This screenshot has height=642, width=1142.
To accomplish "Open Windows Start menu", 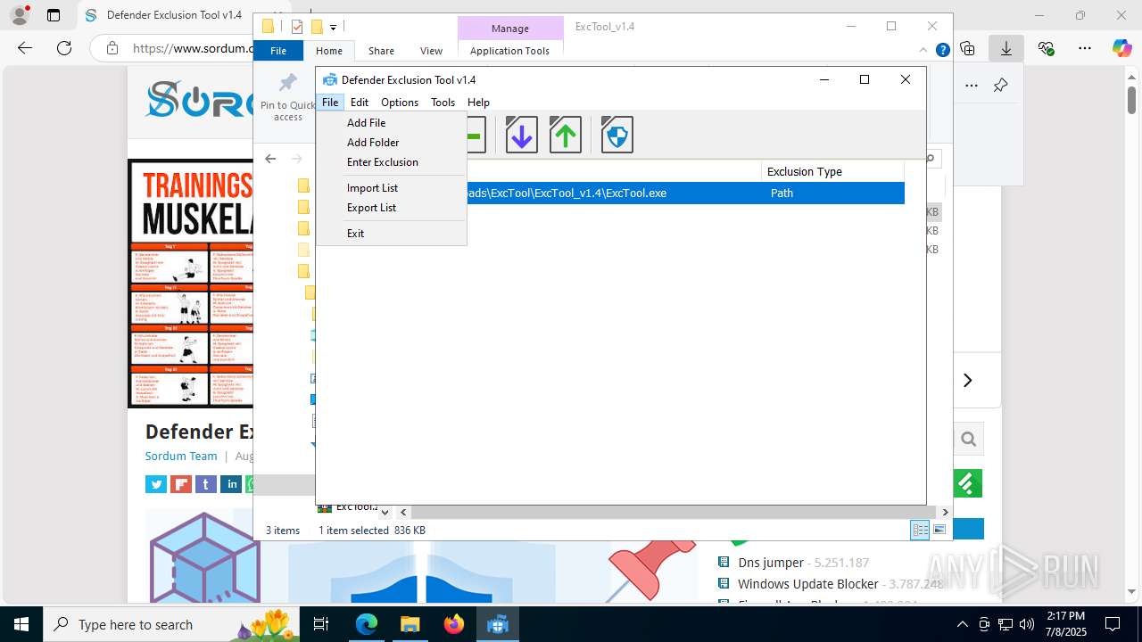I will coord(21,624).
